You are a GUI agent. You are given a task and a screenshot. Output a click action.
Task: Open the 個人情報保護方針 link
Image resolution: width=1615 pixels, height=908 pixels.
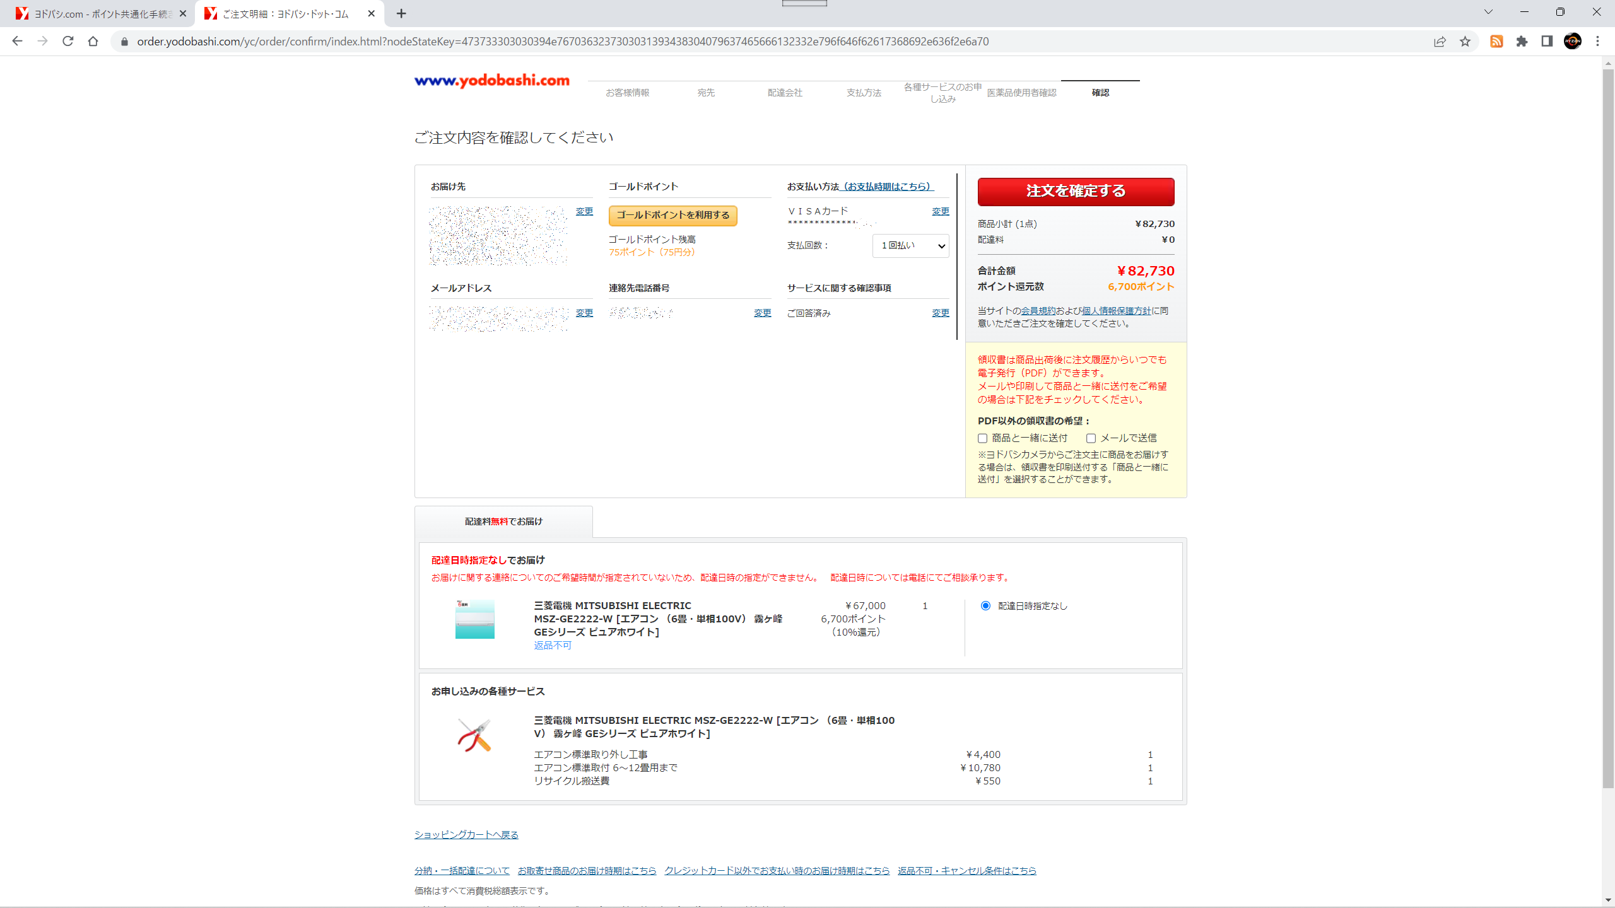tap(1116, 311)
